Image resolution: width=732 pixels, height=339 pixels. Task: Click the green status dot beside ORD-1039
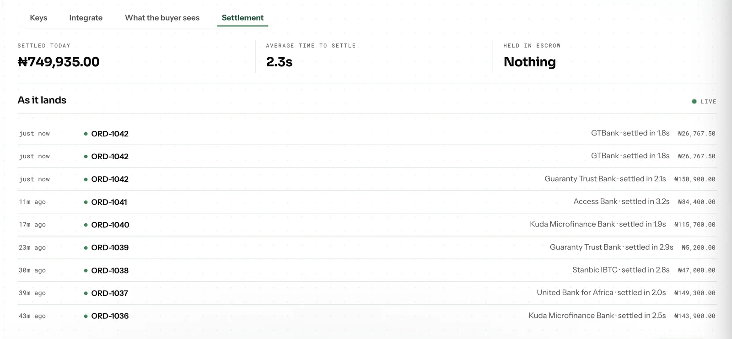[x=86, y=248]
